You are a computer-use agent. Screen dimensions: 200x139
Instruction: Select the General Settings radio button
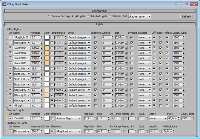click(49, 16)
